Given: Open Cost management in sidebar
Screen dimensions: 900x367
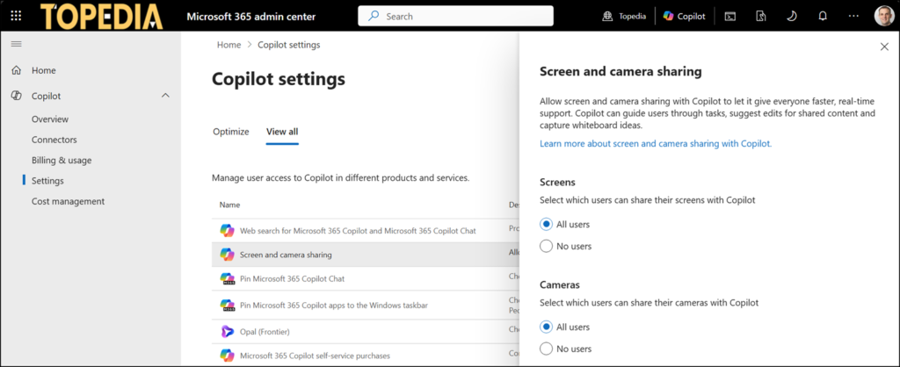Looking at the screenshot, I should click(69, 201).
